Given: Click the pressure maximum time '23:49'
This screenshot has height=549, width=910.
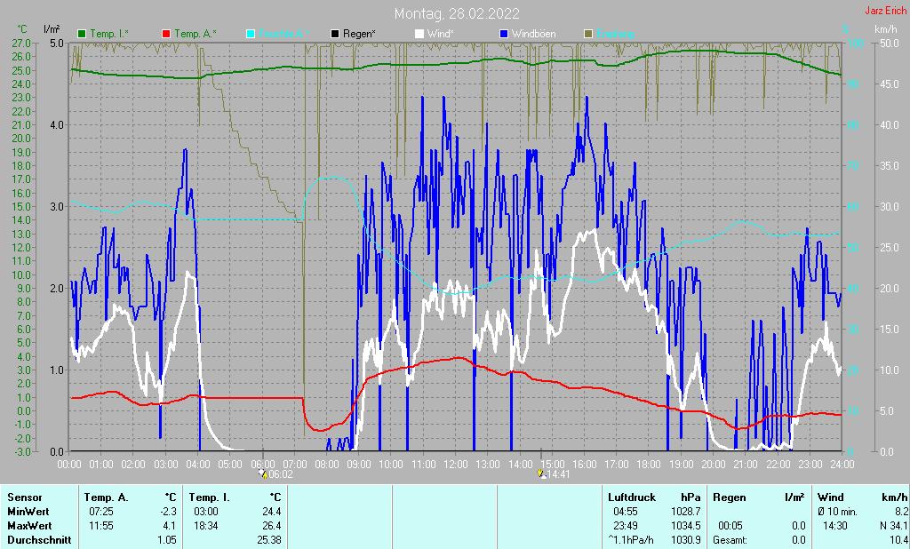Looking at the screenshot, I should 626,526.
